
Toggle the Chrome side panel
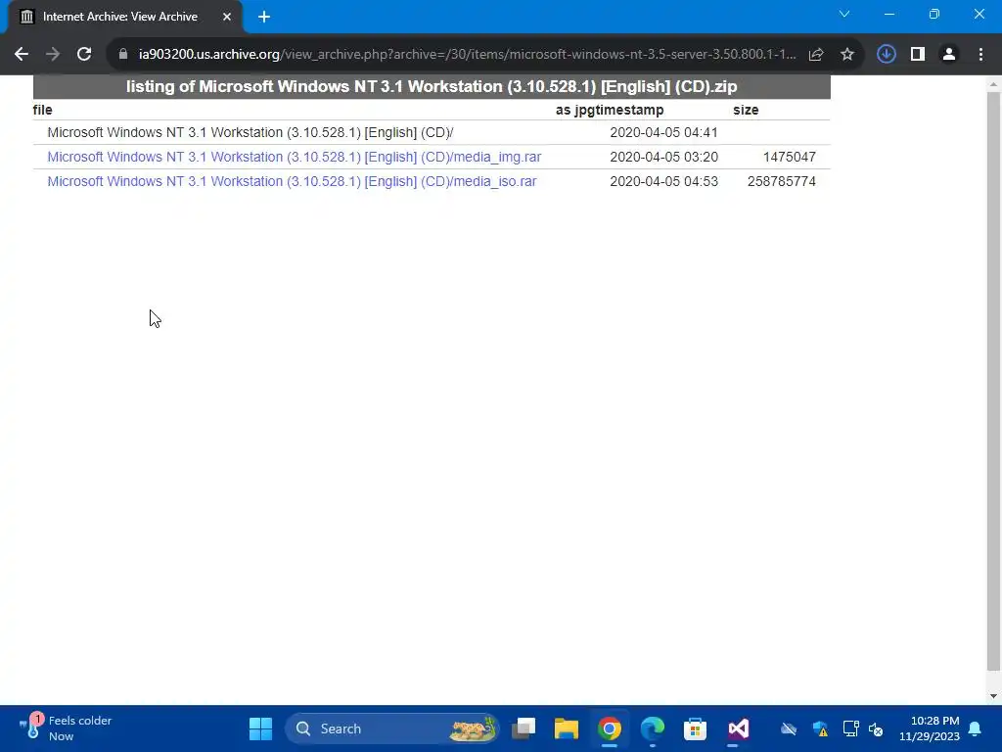tap(918, 55)
